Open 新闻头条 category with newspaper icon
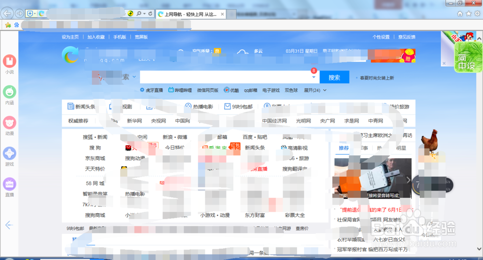483x260 pixels. pos(82,107)
